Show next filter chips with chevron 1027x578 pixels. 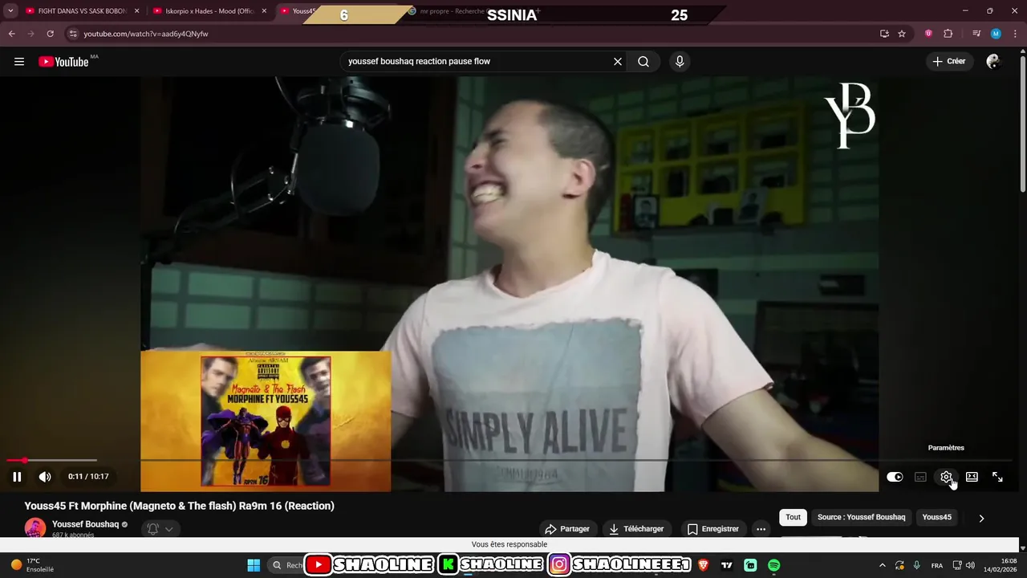[981, 519]
